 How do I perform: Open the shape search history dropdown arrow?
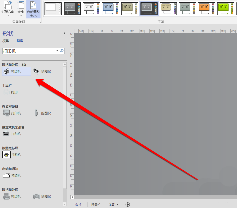point(57,51)
